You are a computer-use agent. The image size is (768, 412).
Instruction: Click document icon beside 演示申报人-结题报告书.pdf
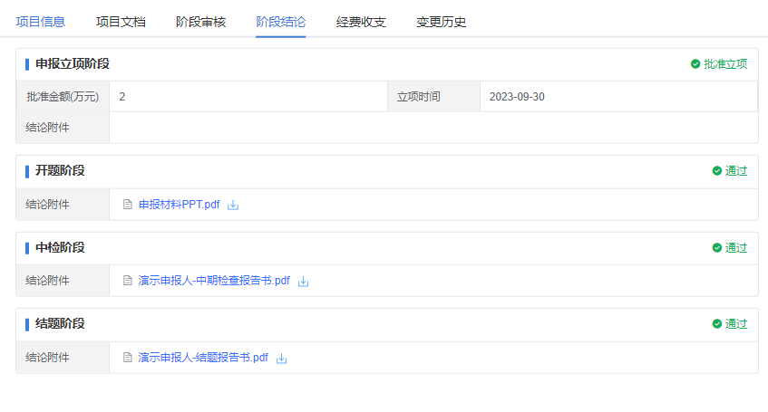[x=128, y=358]
